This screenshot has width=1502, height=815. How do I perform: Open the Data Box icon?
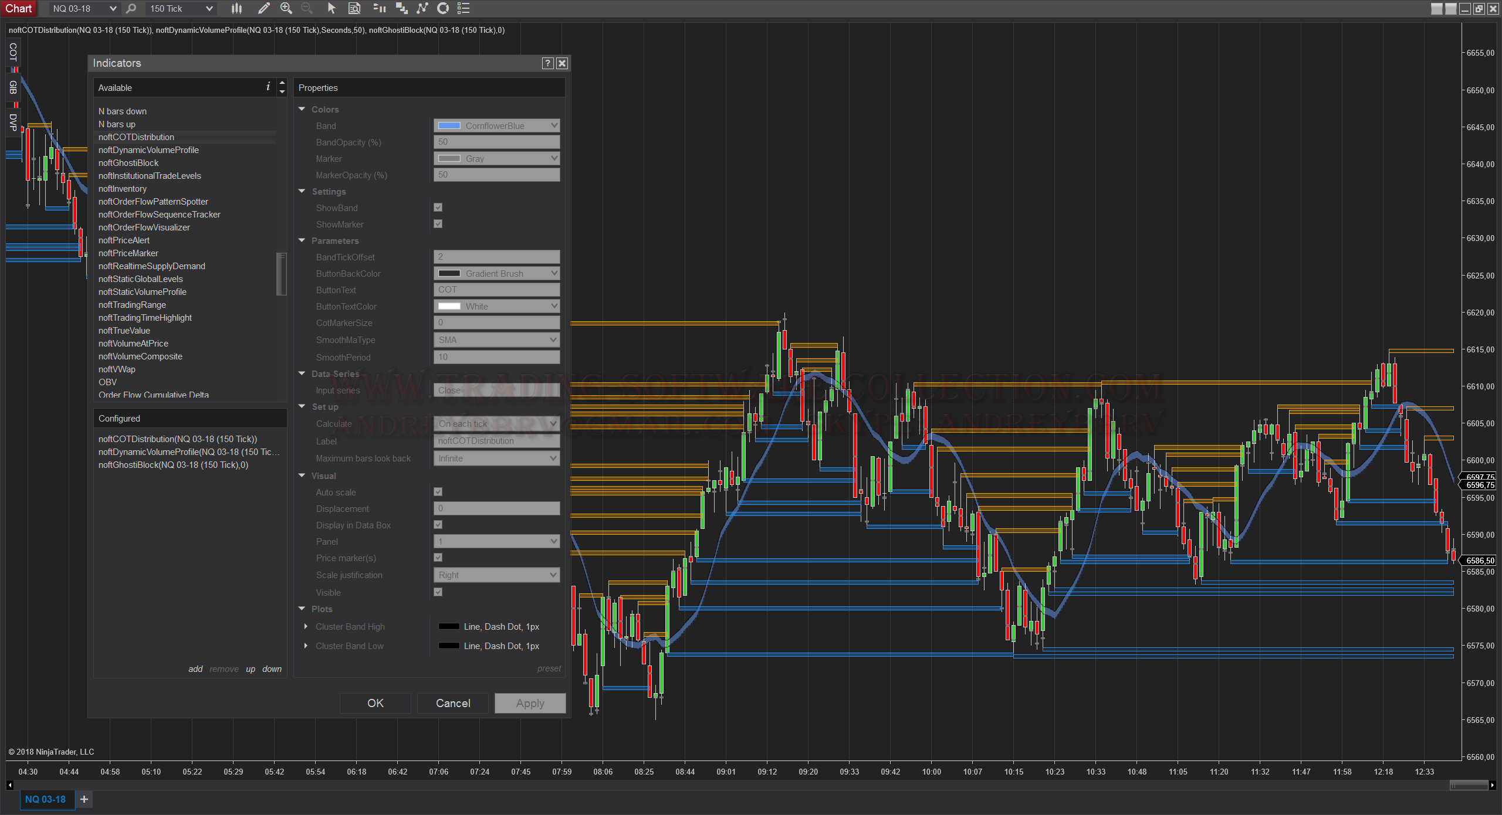pos(354,8)
